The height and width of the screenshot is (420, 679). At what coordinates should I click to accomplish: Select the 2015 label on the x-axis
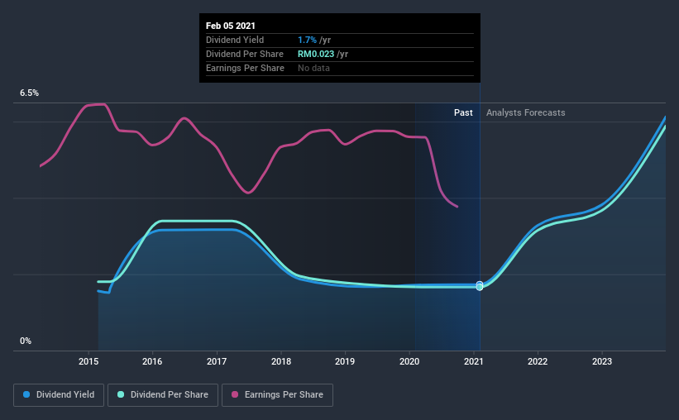(x=88, y=361)
